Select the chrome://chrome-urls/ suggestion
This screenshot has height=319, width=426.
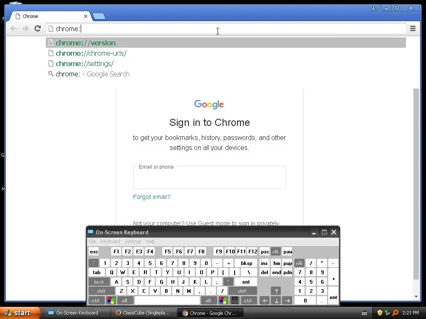point(226,53)
